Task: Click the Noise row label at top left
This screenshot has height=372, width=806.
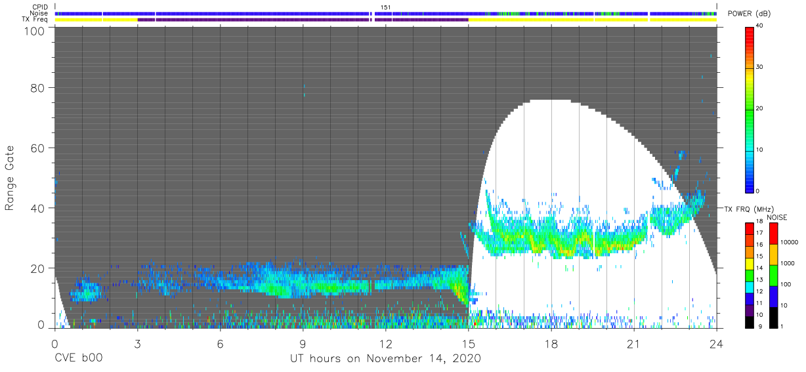Action: coord(39,13)
